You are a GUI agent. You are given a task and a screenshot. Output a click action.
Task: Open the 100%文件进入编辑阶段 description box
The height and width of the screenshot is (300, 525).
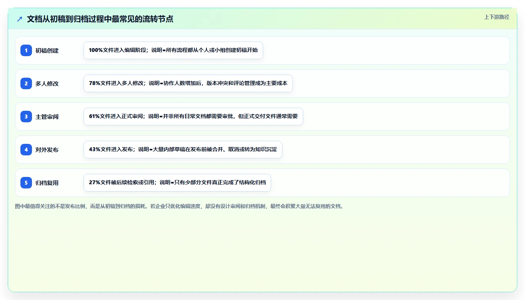[x=173, y=50]
